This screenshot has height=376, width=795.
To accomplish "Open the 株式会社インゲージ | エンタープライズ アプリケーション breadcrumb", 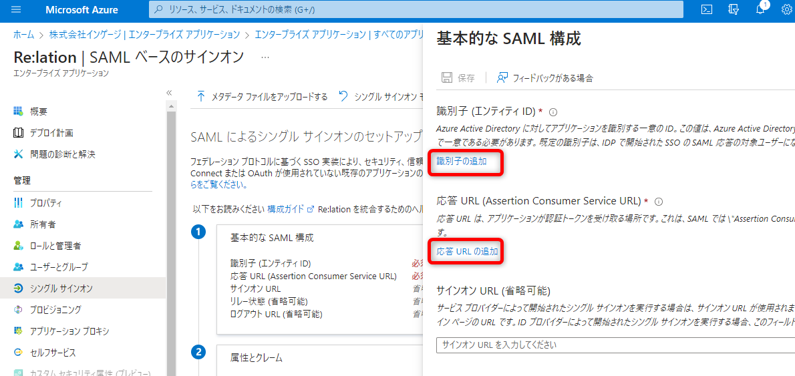I will pos(144,35).
